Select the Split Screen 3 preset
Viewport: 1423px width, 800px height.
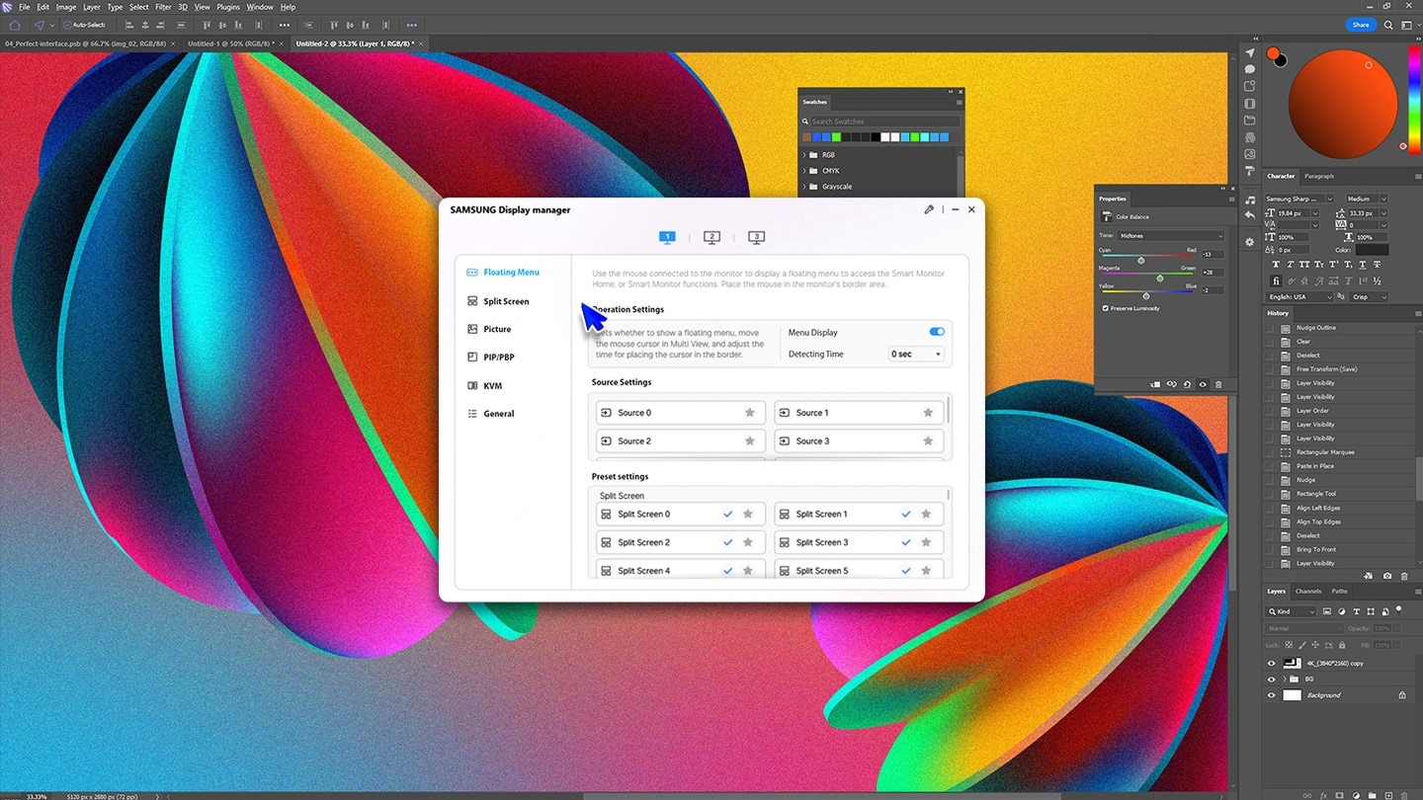858,542
